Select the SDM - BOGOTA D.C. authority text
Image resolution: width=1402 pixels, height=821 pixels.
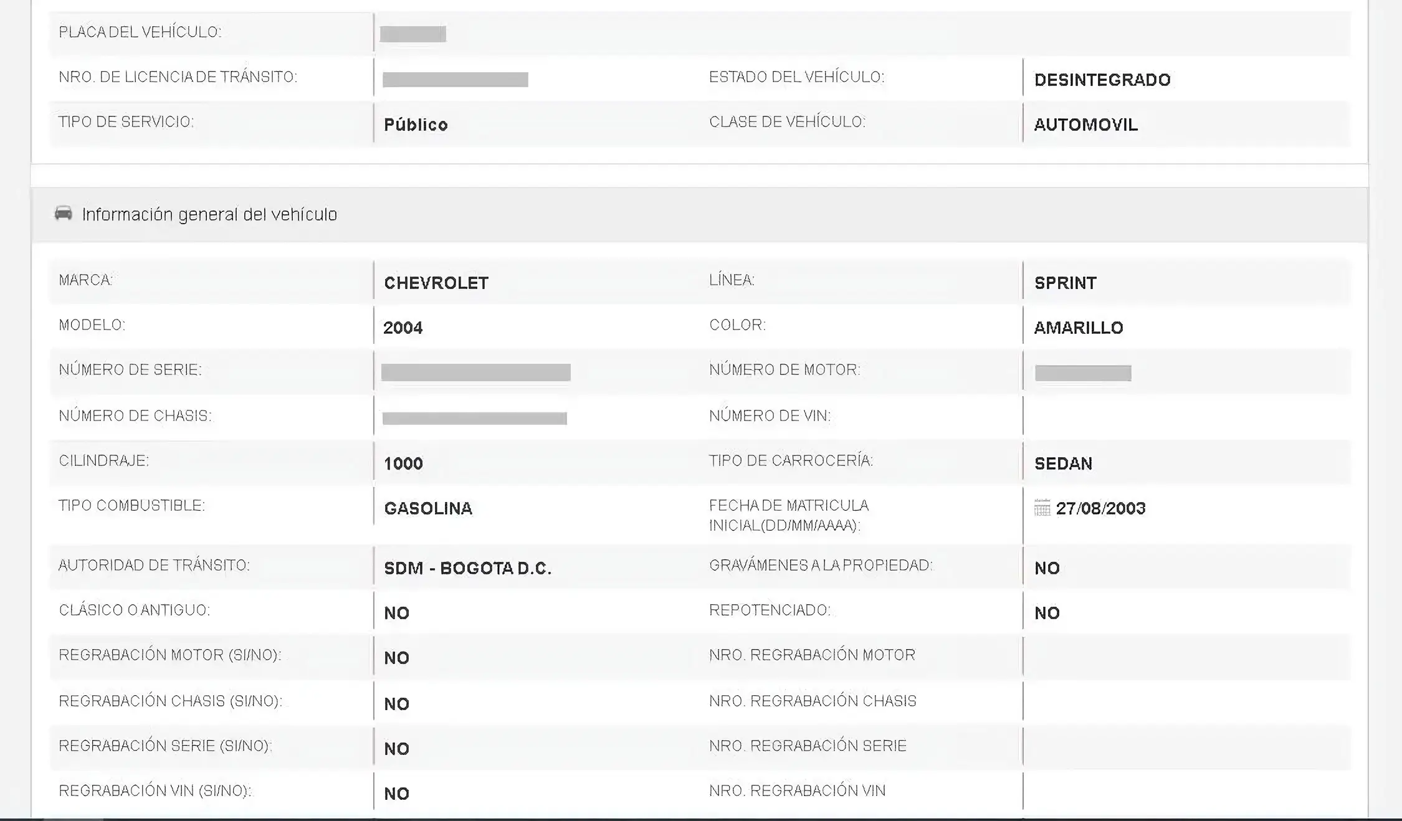tap(468, 568)
